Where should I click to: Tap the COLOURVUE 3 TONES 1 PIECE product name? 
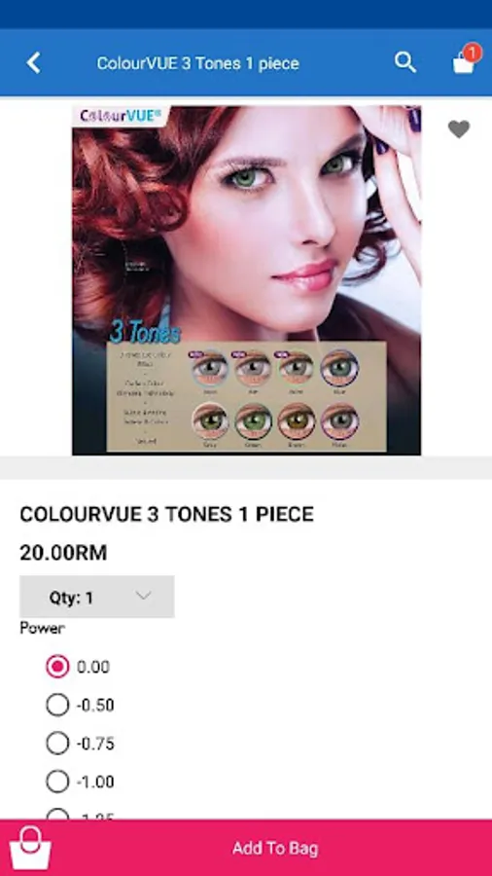167,515
